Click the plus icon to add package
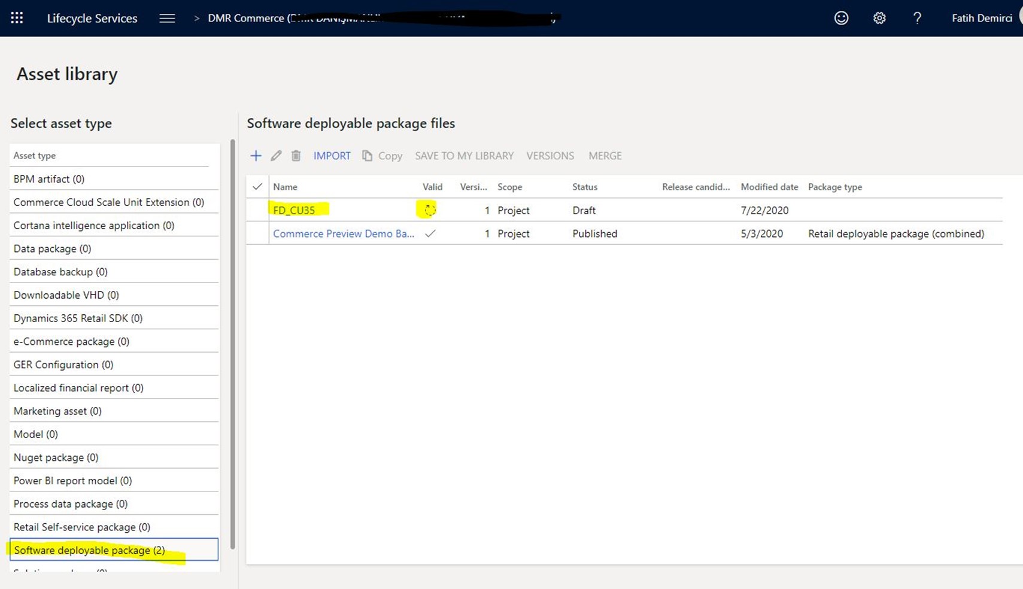1023x589 pixels. 256,156
